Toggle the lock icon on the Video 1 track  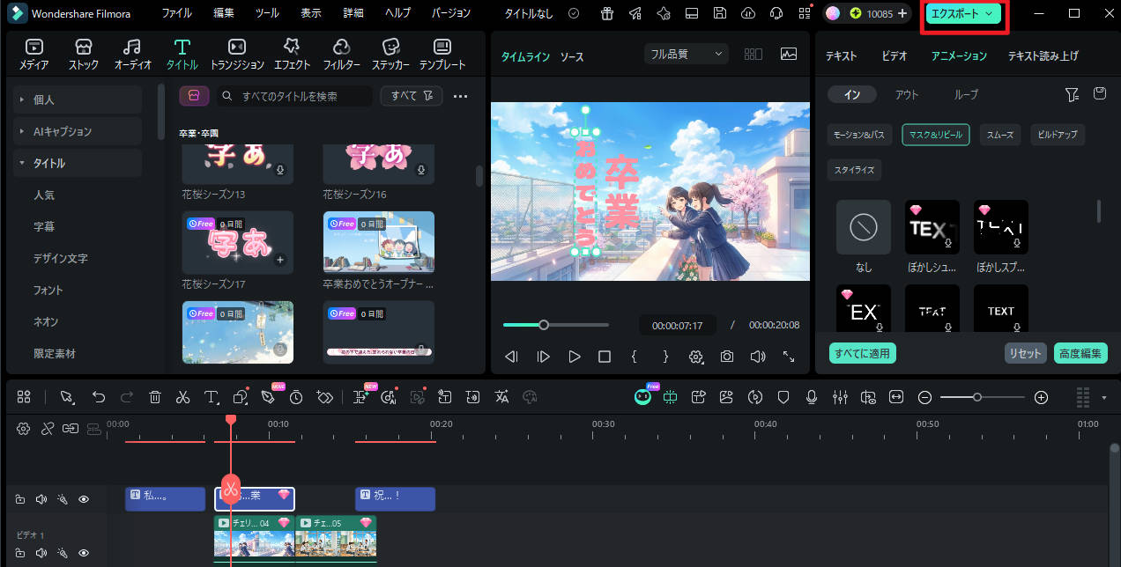pos(20,553)
